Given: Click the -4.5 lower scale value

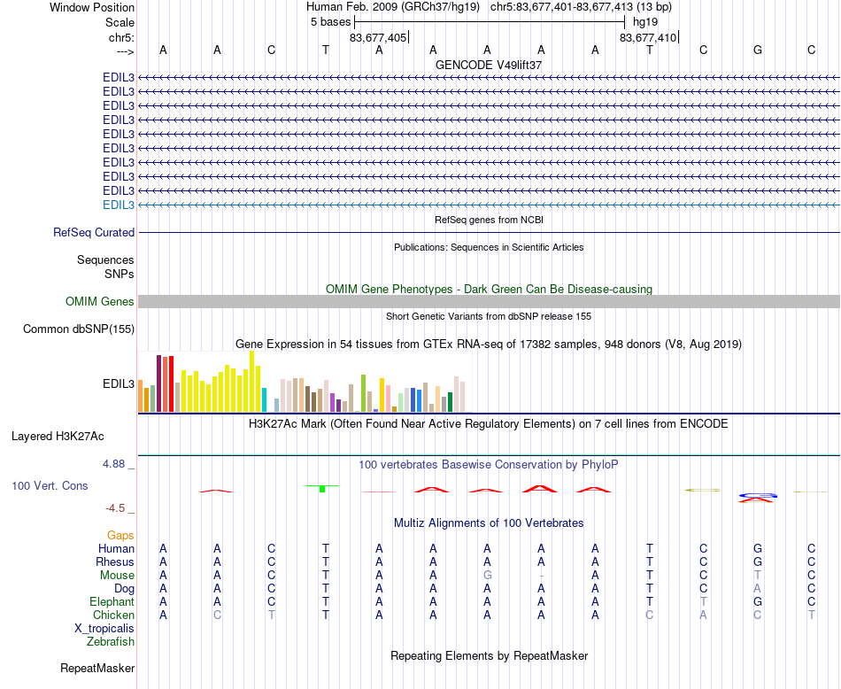Looking at the screenshot, I should 115,508.
